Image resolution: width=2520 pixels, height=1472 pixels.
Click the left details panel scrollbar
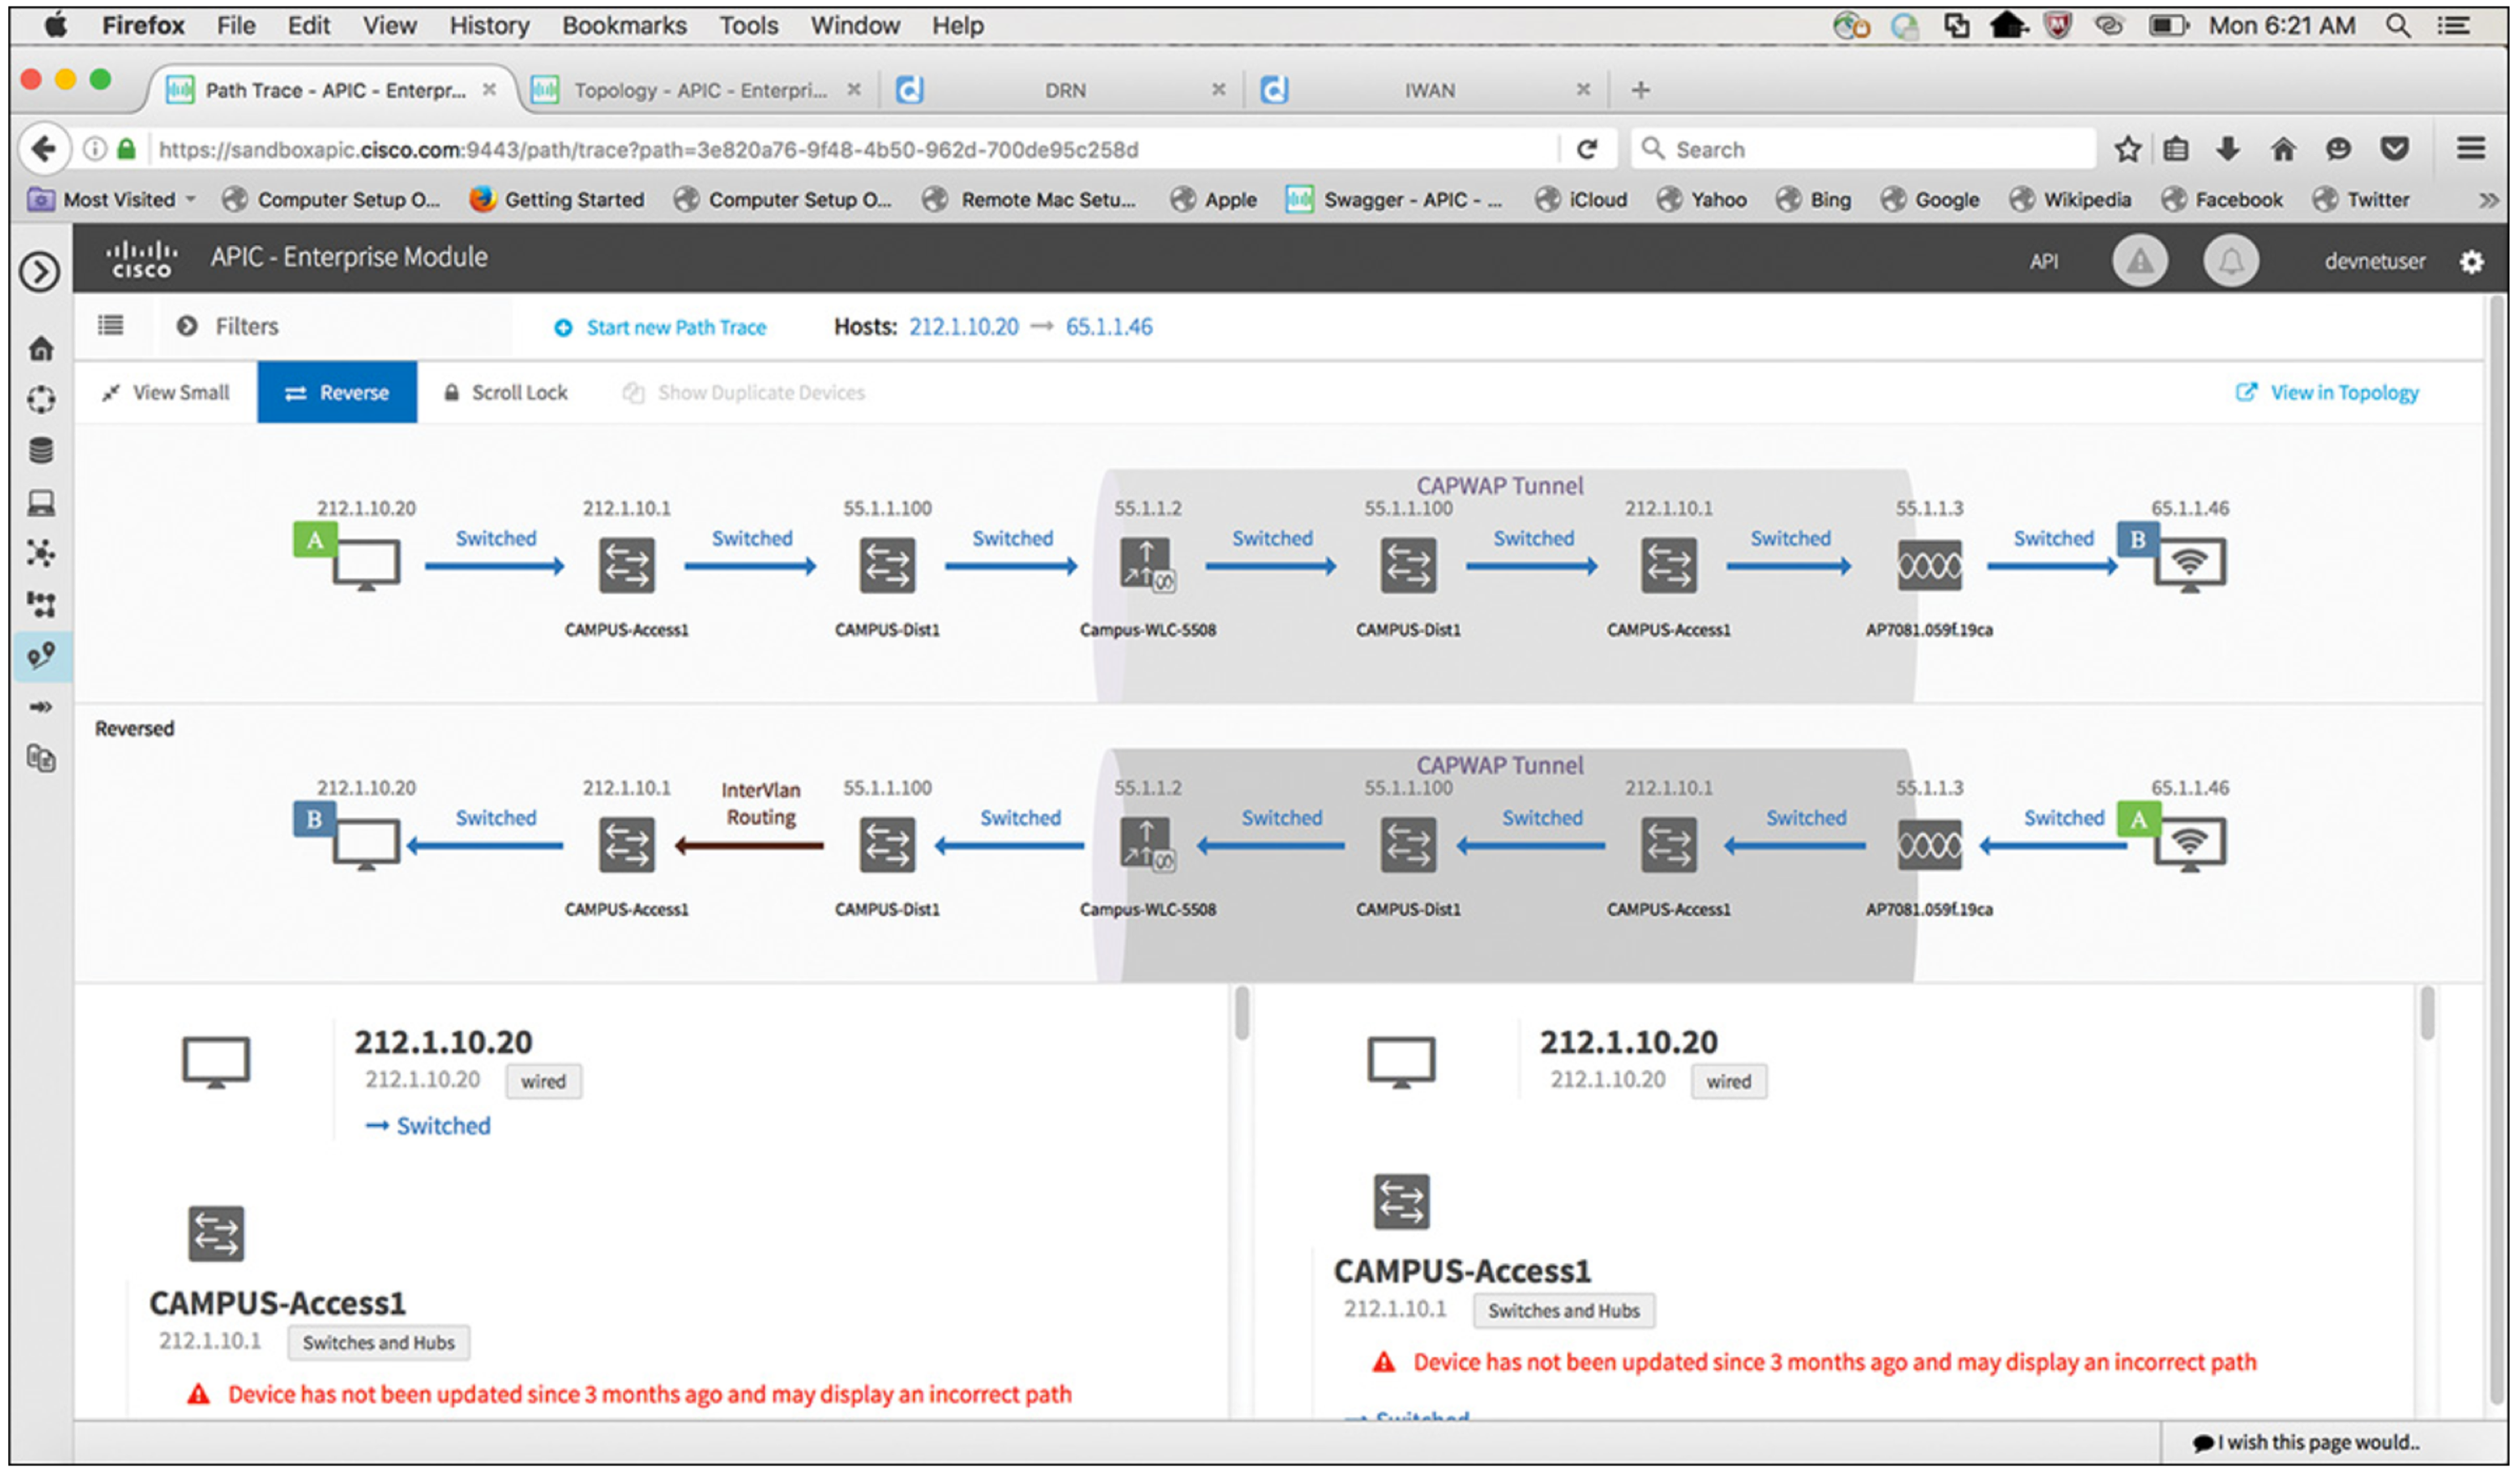[1241, 1013]
